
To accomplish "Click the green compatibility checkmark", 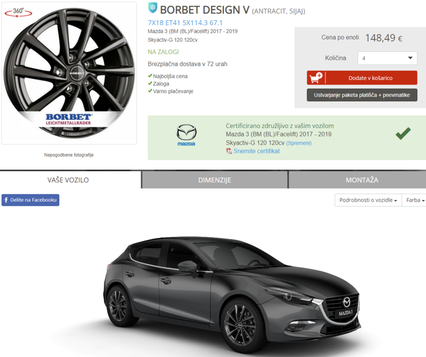I will tap(403, 133).
